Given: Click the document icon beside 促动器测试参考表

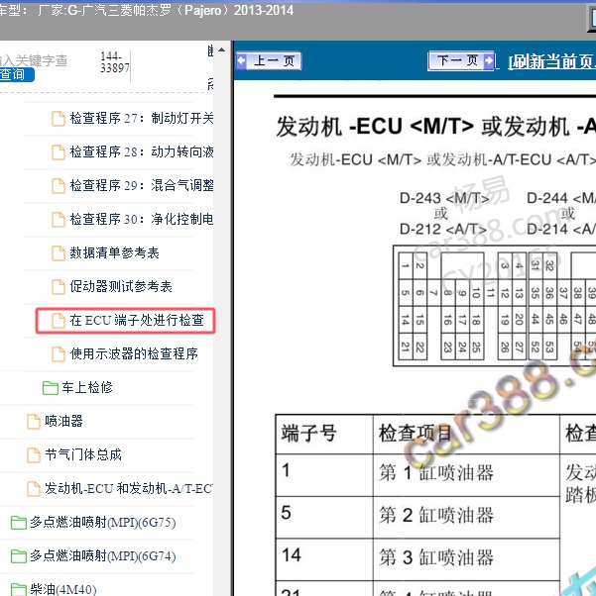Looking at the screenshot, I should pyautogui.click(x=58, y=286).
